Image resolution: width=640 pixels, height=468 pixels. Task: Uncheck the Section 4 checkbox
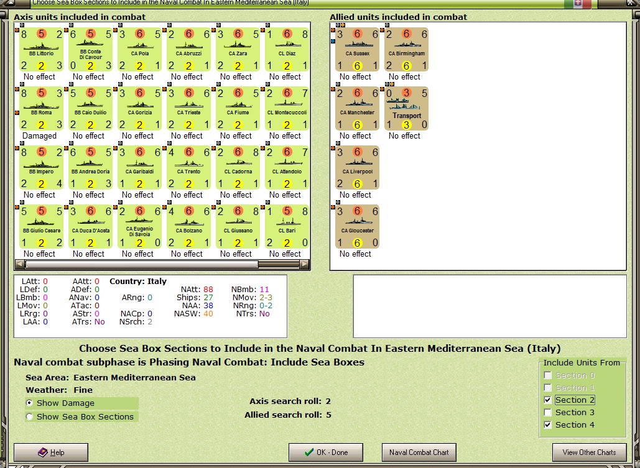[548, 424]
